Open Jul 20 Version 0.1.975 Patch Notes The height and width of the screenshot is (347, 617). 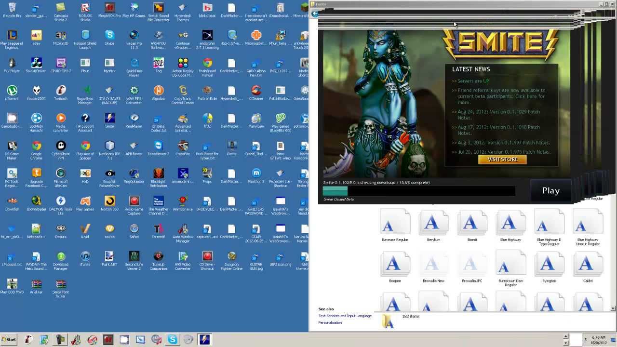pyautogui.click(x=504, y=152)
